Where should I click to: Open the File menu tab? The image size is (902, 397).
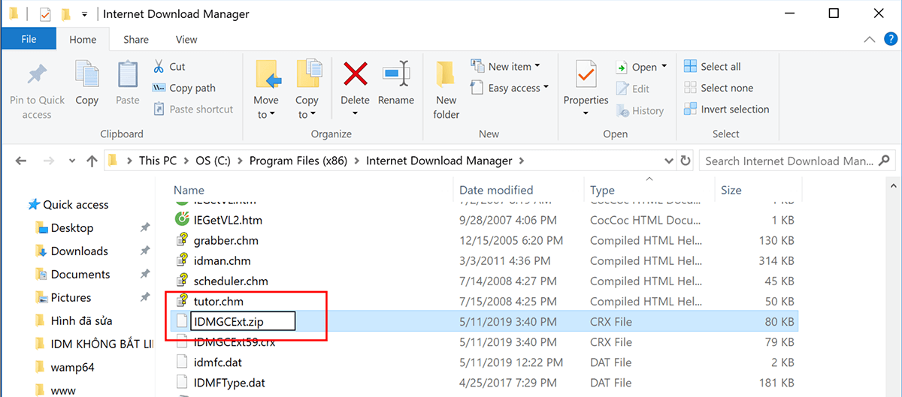(x=29, y=39)
